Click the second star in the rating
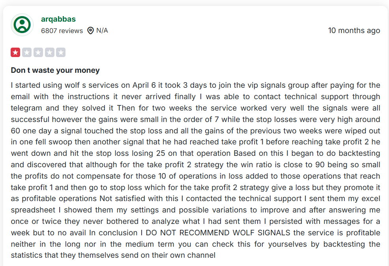The height and width of the screenshot is (266, 389). click(x=26, y=52)
